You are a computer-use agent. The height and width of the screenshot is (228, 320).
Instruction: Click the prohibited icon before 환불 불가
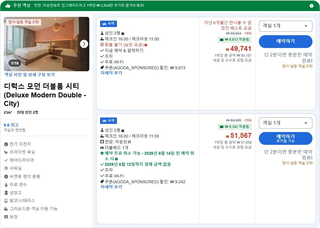coord(102,45)
